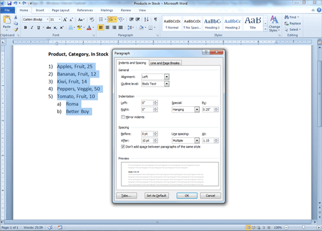Open the font size dropdown
Image resolution: width=322 pixels, height=231 pixels.
59,19
